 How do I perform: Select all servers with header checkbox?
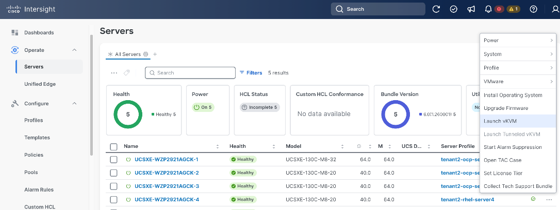[113, 146]
